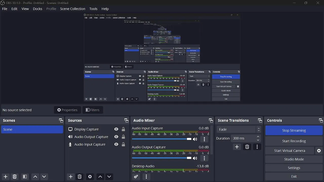Image resolution: width=324 pixels, height=182 pixels.
Task: Toggle lock on Audio Output Capture source
Action: click(123, 137)
